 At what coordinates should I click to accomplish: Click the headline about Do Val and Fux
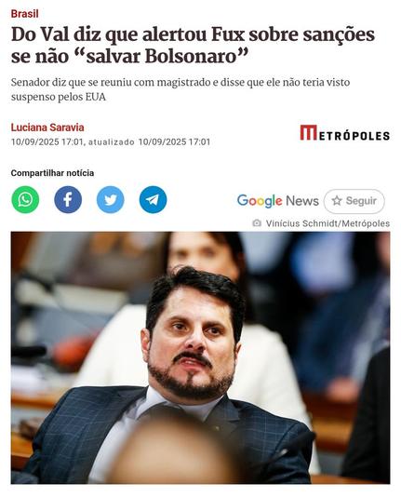point(193,46)
